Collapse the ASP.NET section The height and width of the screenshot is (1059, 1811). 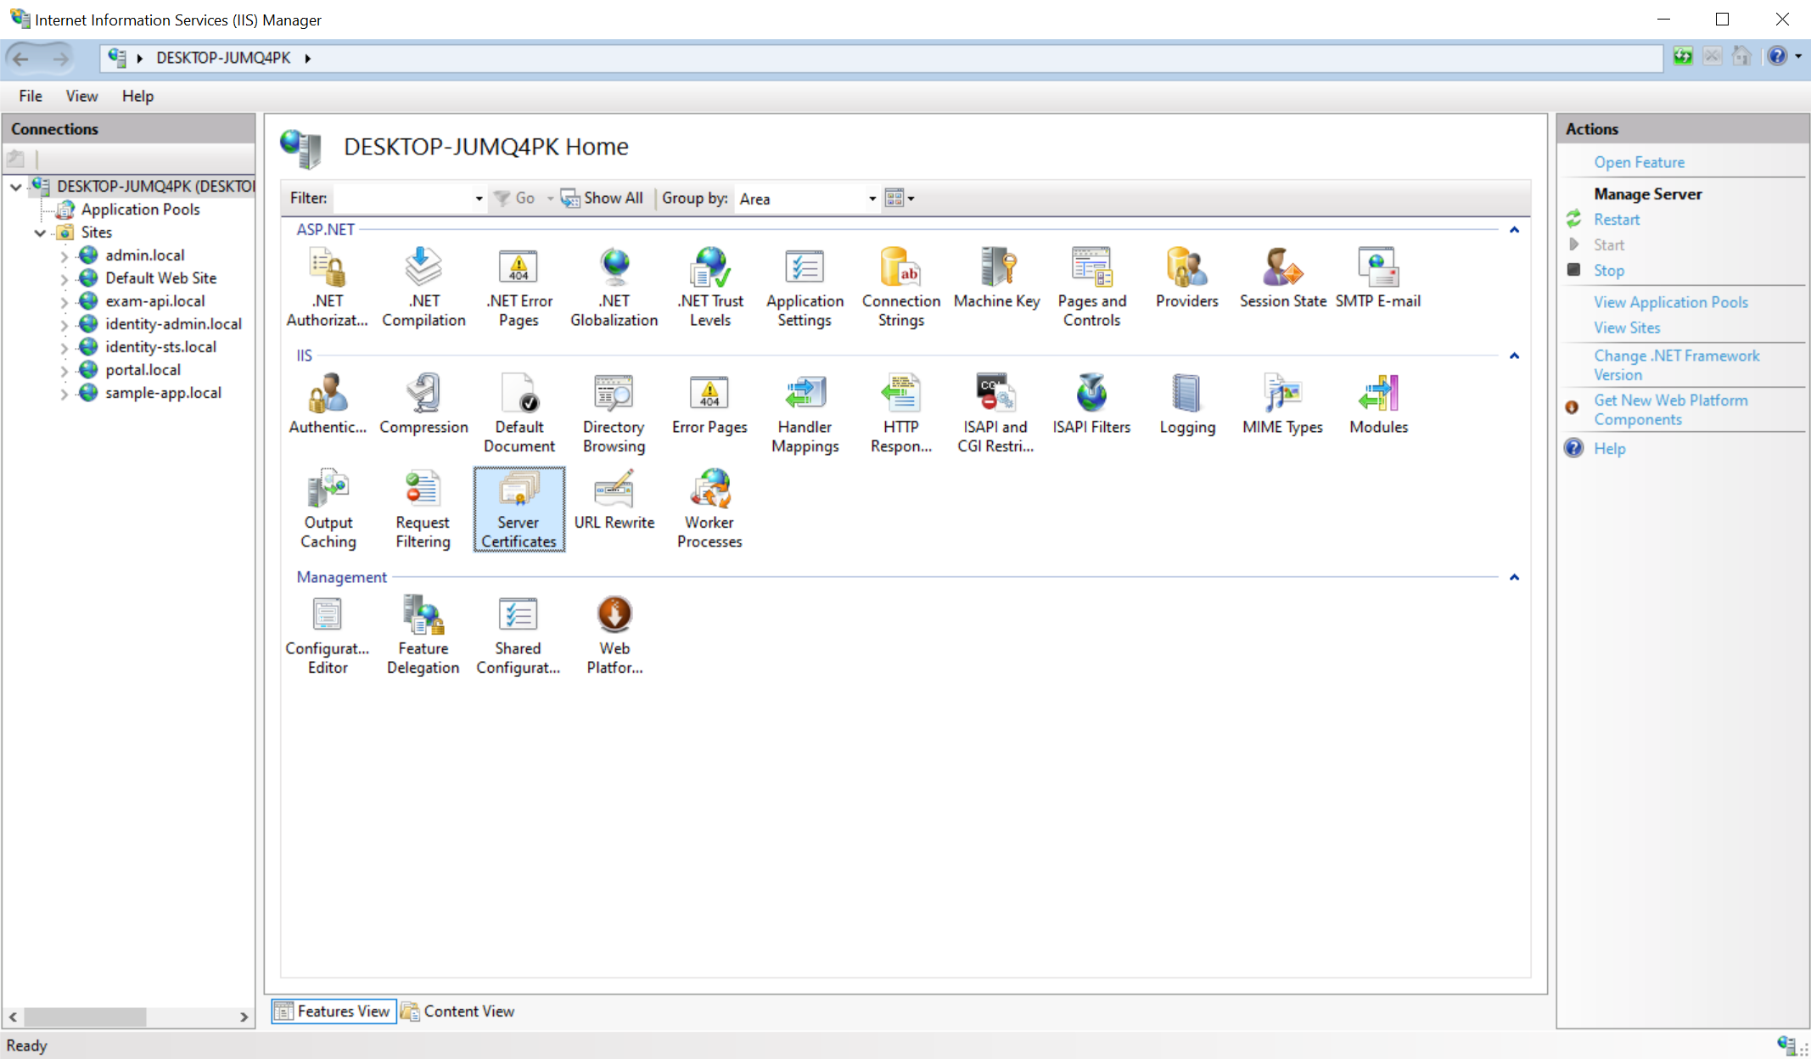tap(1514, 229)
